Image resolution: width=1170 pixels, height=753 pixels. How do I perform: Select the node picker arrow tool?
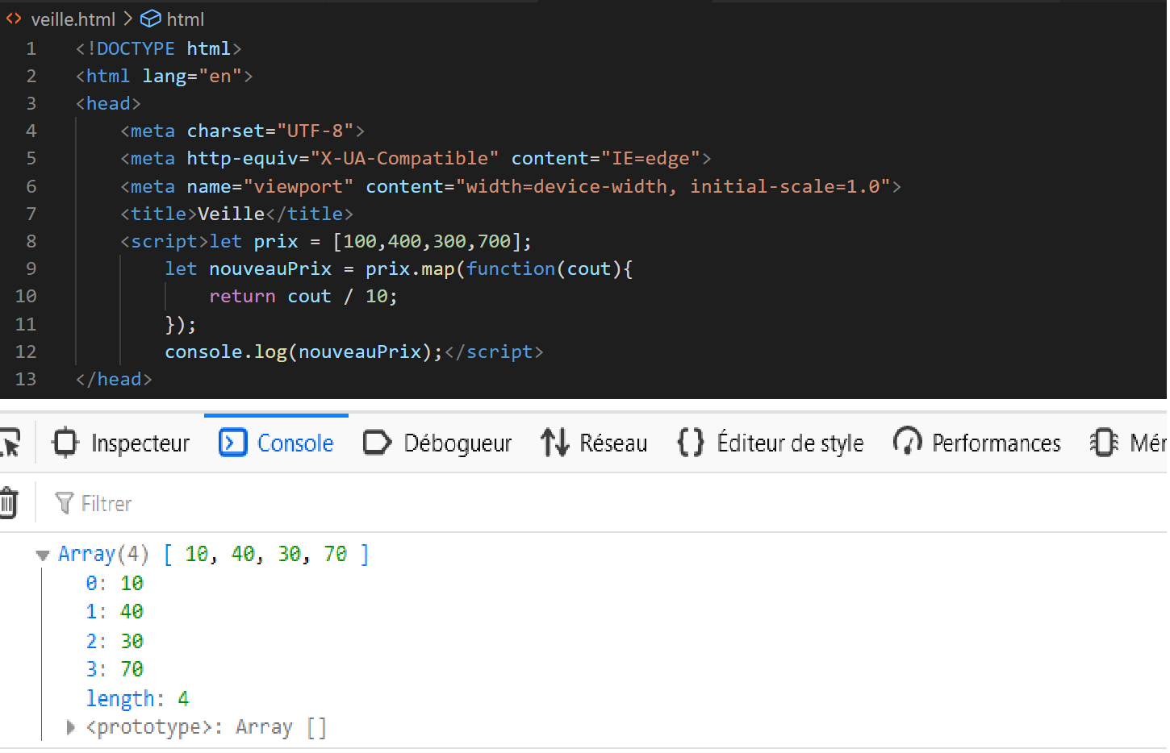pos(11,443)
